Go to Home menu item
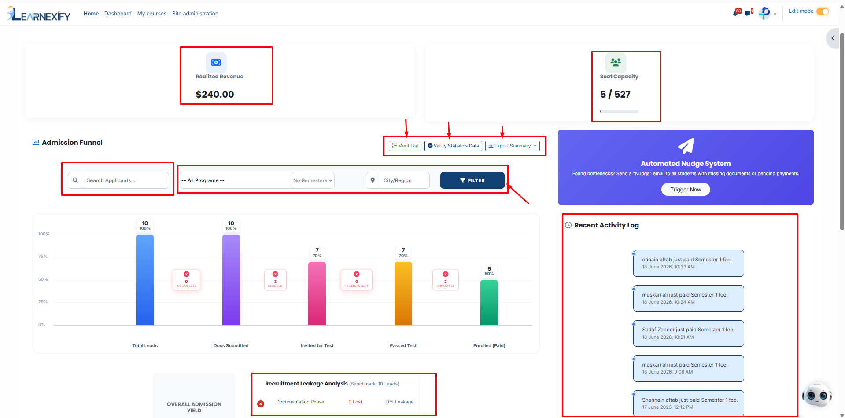 [91, 14]
